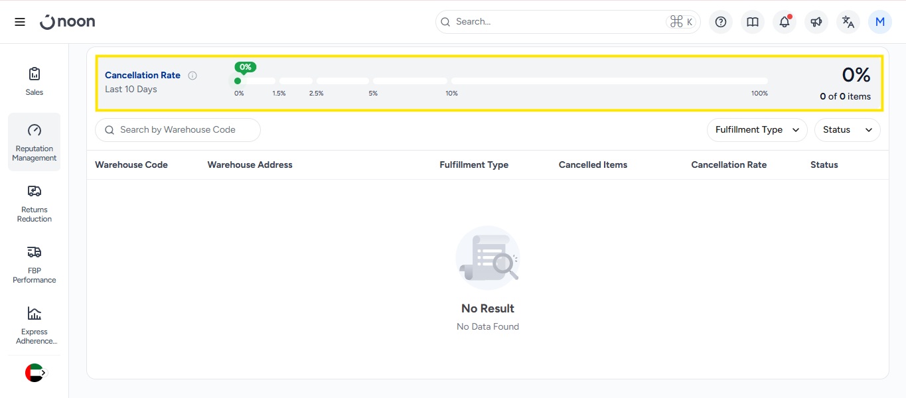Open the announcements megaphone icon
This screenshot has width=906, height=398.
(x=816, y=22)
